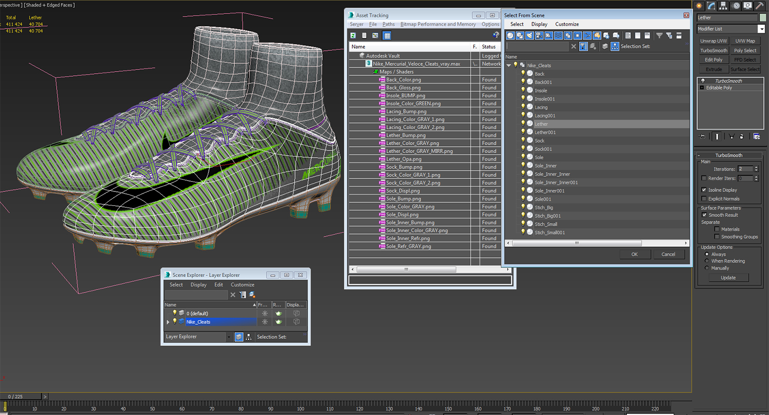Open Bitmap Performance and Memory menu
The height and width of the screenshot is (415, 769).
[x=438, y=24]
